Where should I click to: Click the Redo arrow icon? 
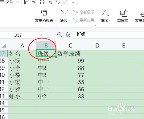click(x=65, y=2)
